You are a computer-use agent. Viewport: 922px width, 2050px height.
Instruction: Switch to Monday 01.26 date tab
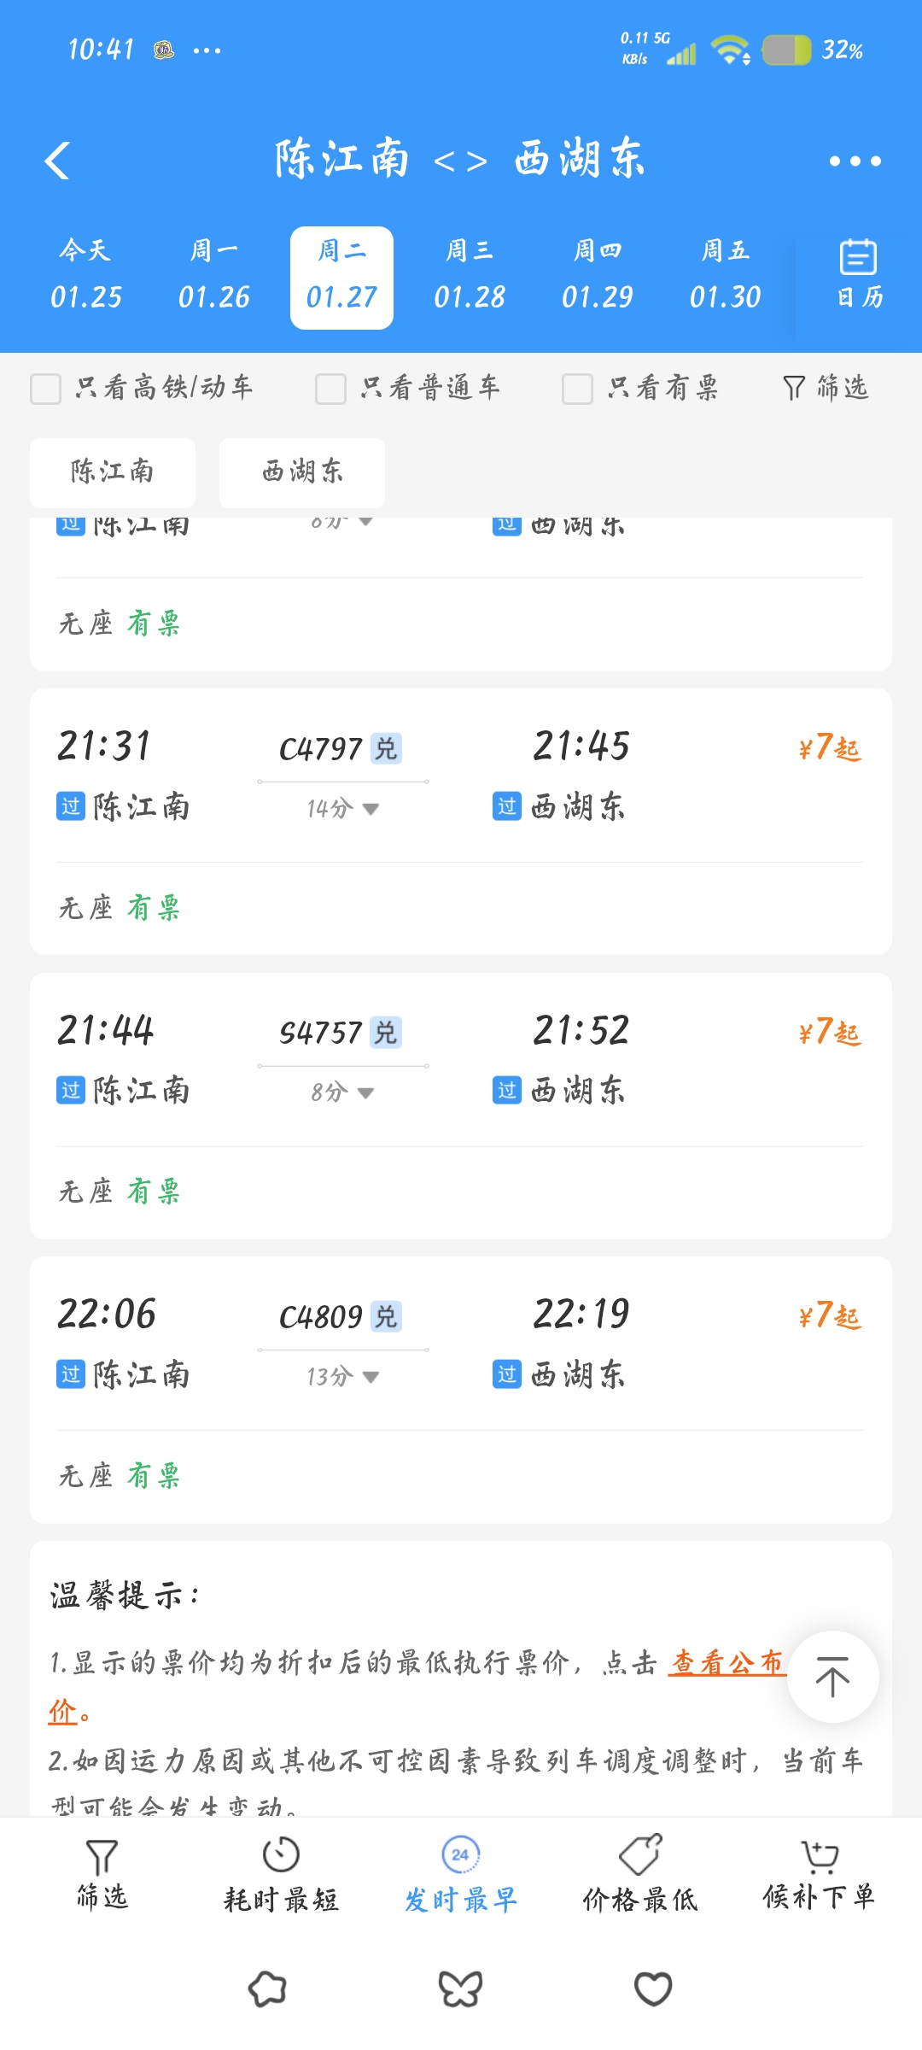[x=213, y=277]
